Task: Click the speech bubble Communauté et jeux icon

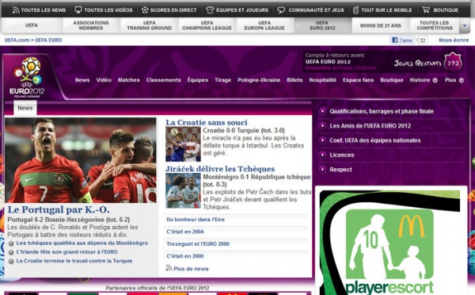Action: point(281,10)
